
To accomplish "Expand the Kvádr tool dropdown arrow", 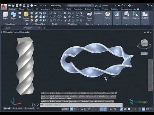I will click(x=5, y=20).
